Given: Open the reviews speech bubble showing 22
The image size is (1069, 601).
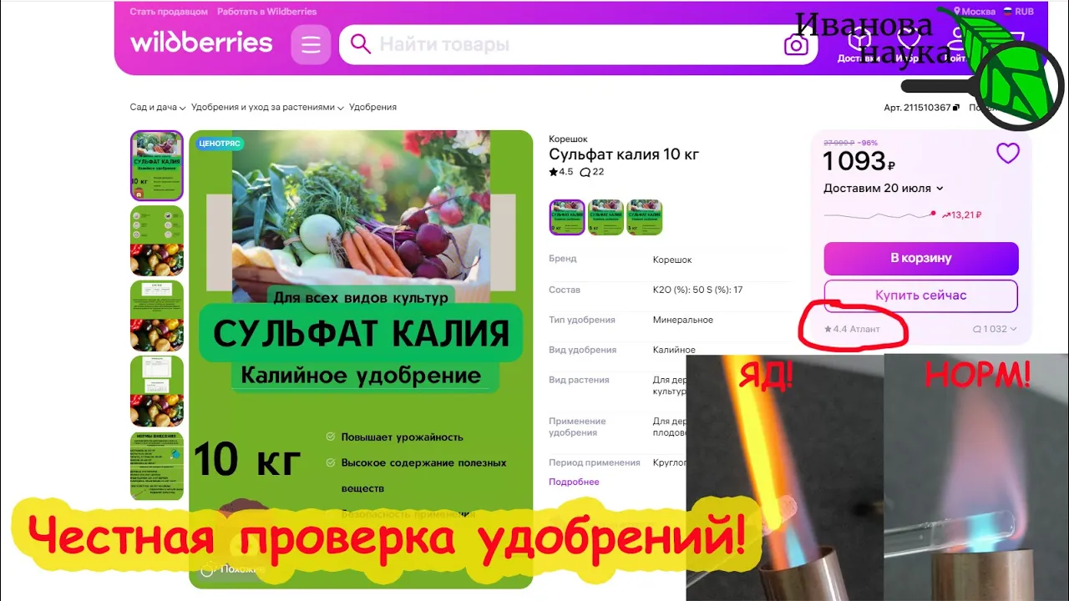Looking at the screenshot, I should pyautogui.click(x=591, y=172).
